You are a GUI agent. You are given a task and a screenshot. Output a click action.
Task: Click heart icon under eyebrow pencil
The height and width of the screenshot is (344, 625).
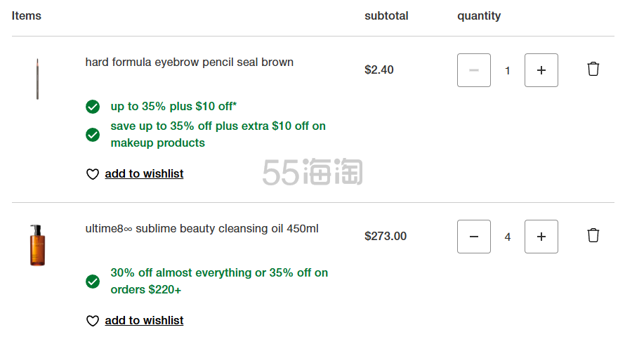pos(93,174)
